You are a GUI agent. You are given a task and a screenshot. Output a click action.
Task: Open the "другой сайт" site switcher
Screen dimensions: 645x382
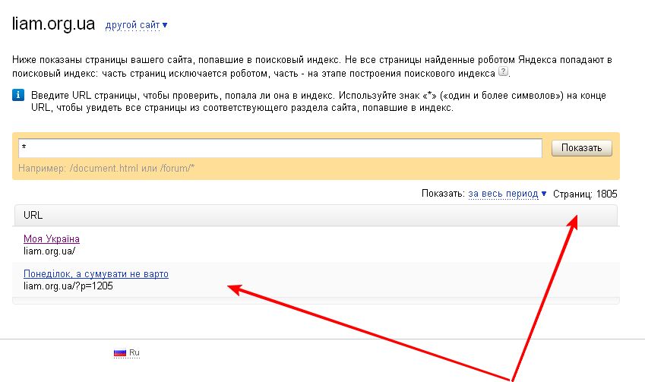[133, 25]
